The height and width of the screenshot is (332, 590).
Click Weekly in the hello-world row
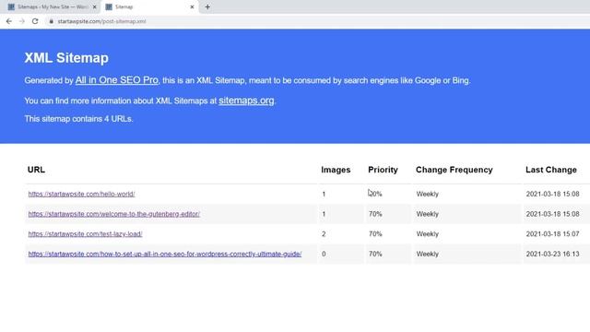point(428,194)
